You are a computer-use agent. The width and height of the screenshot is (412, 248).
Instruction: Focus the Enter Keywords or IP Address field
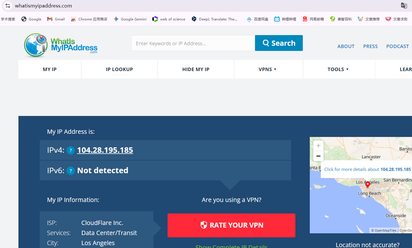coord(193,43)
